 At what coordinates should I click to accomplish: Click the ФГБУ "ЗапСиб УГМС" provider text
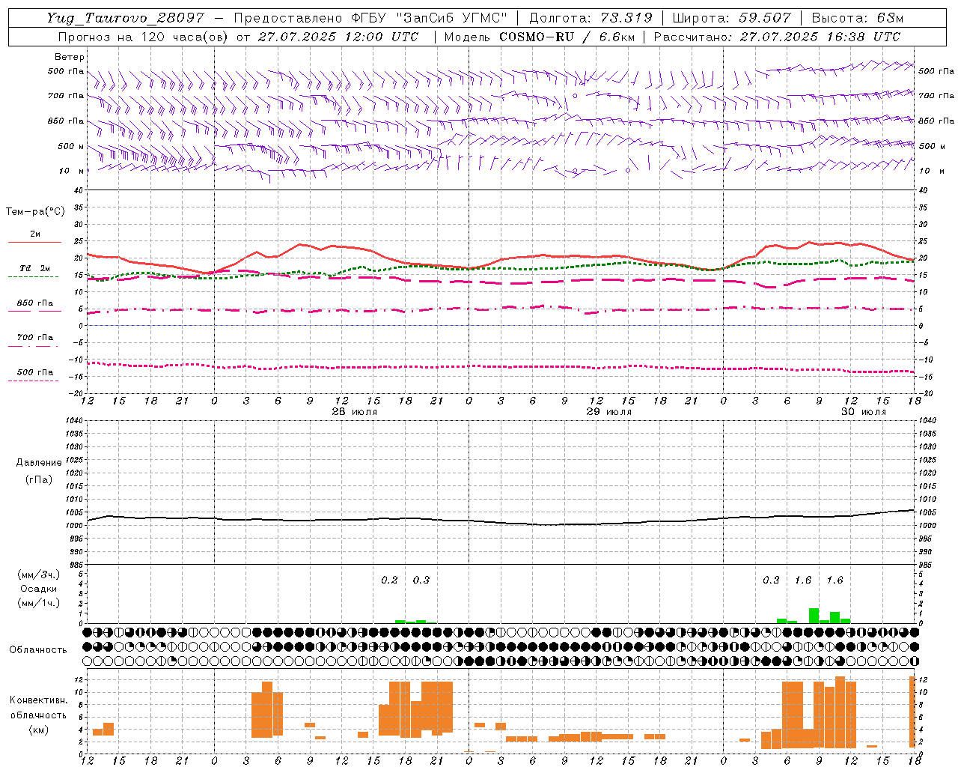[x=430, y=18]
